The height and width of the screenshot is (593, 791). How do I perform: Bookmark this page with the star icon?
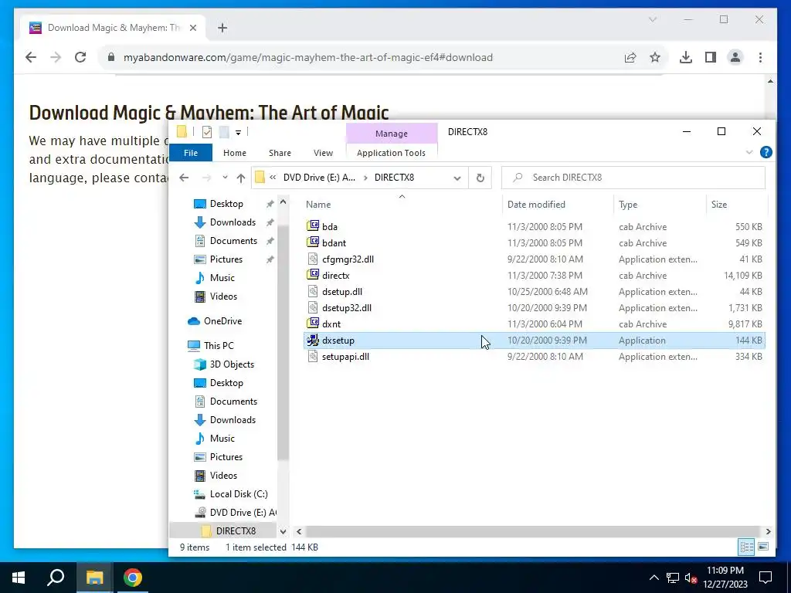[x=655, y=57]
